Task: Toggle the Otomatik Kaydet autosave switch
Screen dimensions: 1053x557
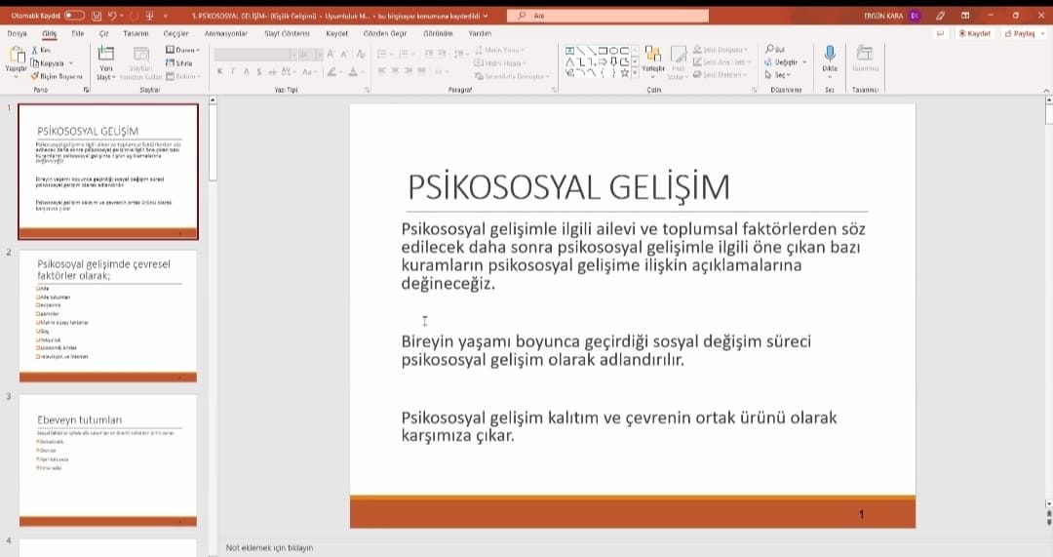Action: (74, 15)
